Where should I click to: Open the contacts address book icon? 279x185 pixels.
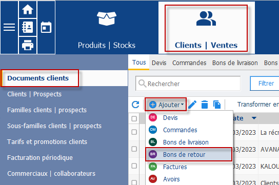(x=28, y=27)
